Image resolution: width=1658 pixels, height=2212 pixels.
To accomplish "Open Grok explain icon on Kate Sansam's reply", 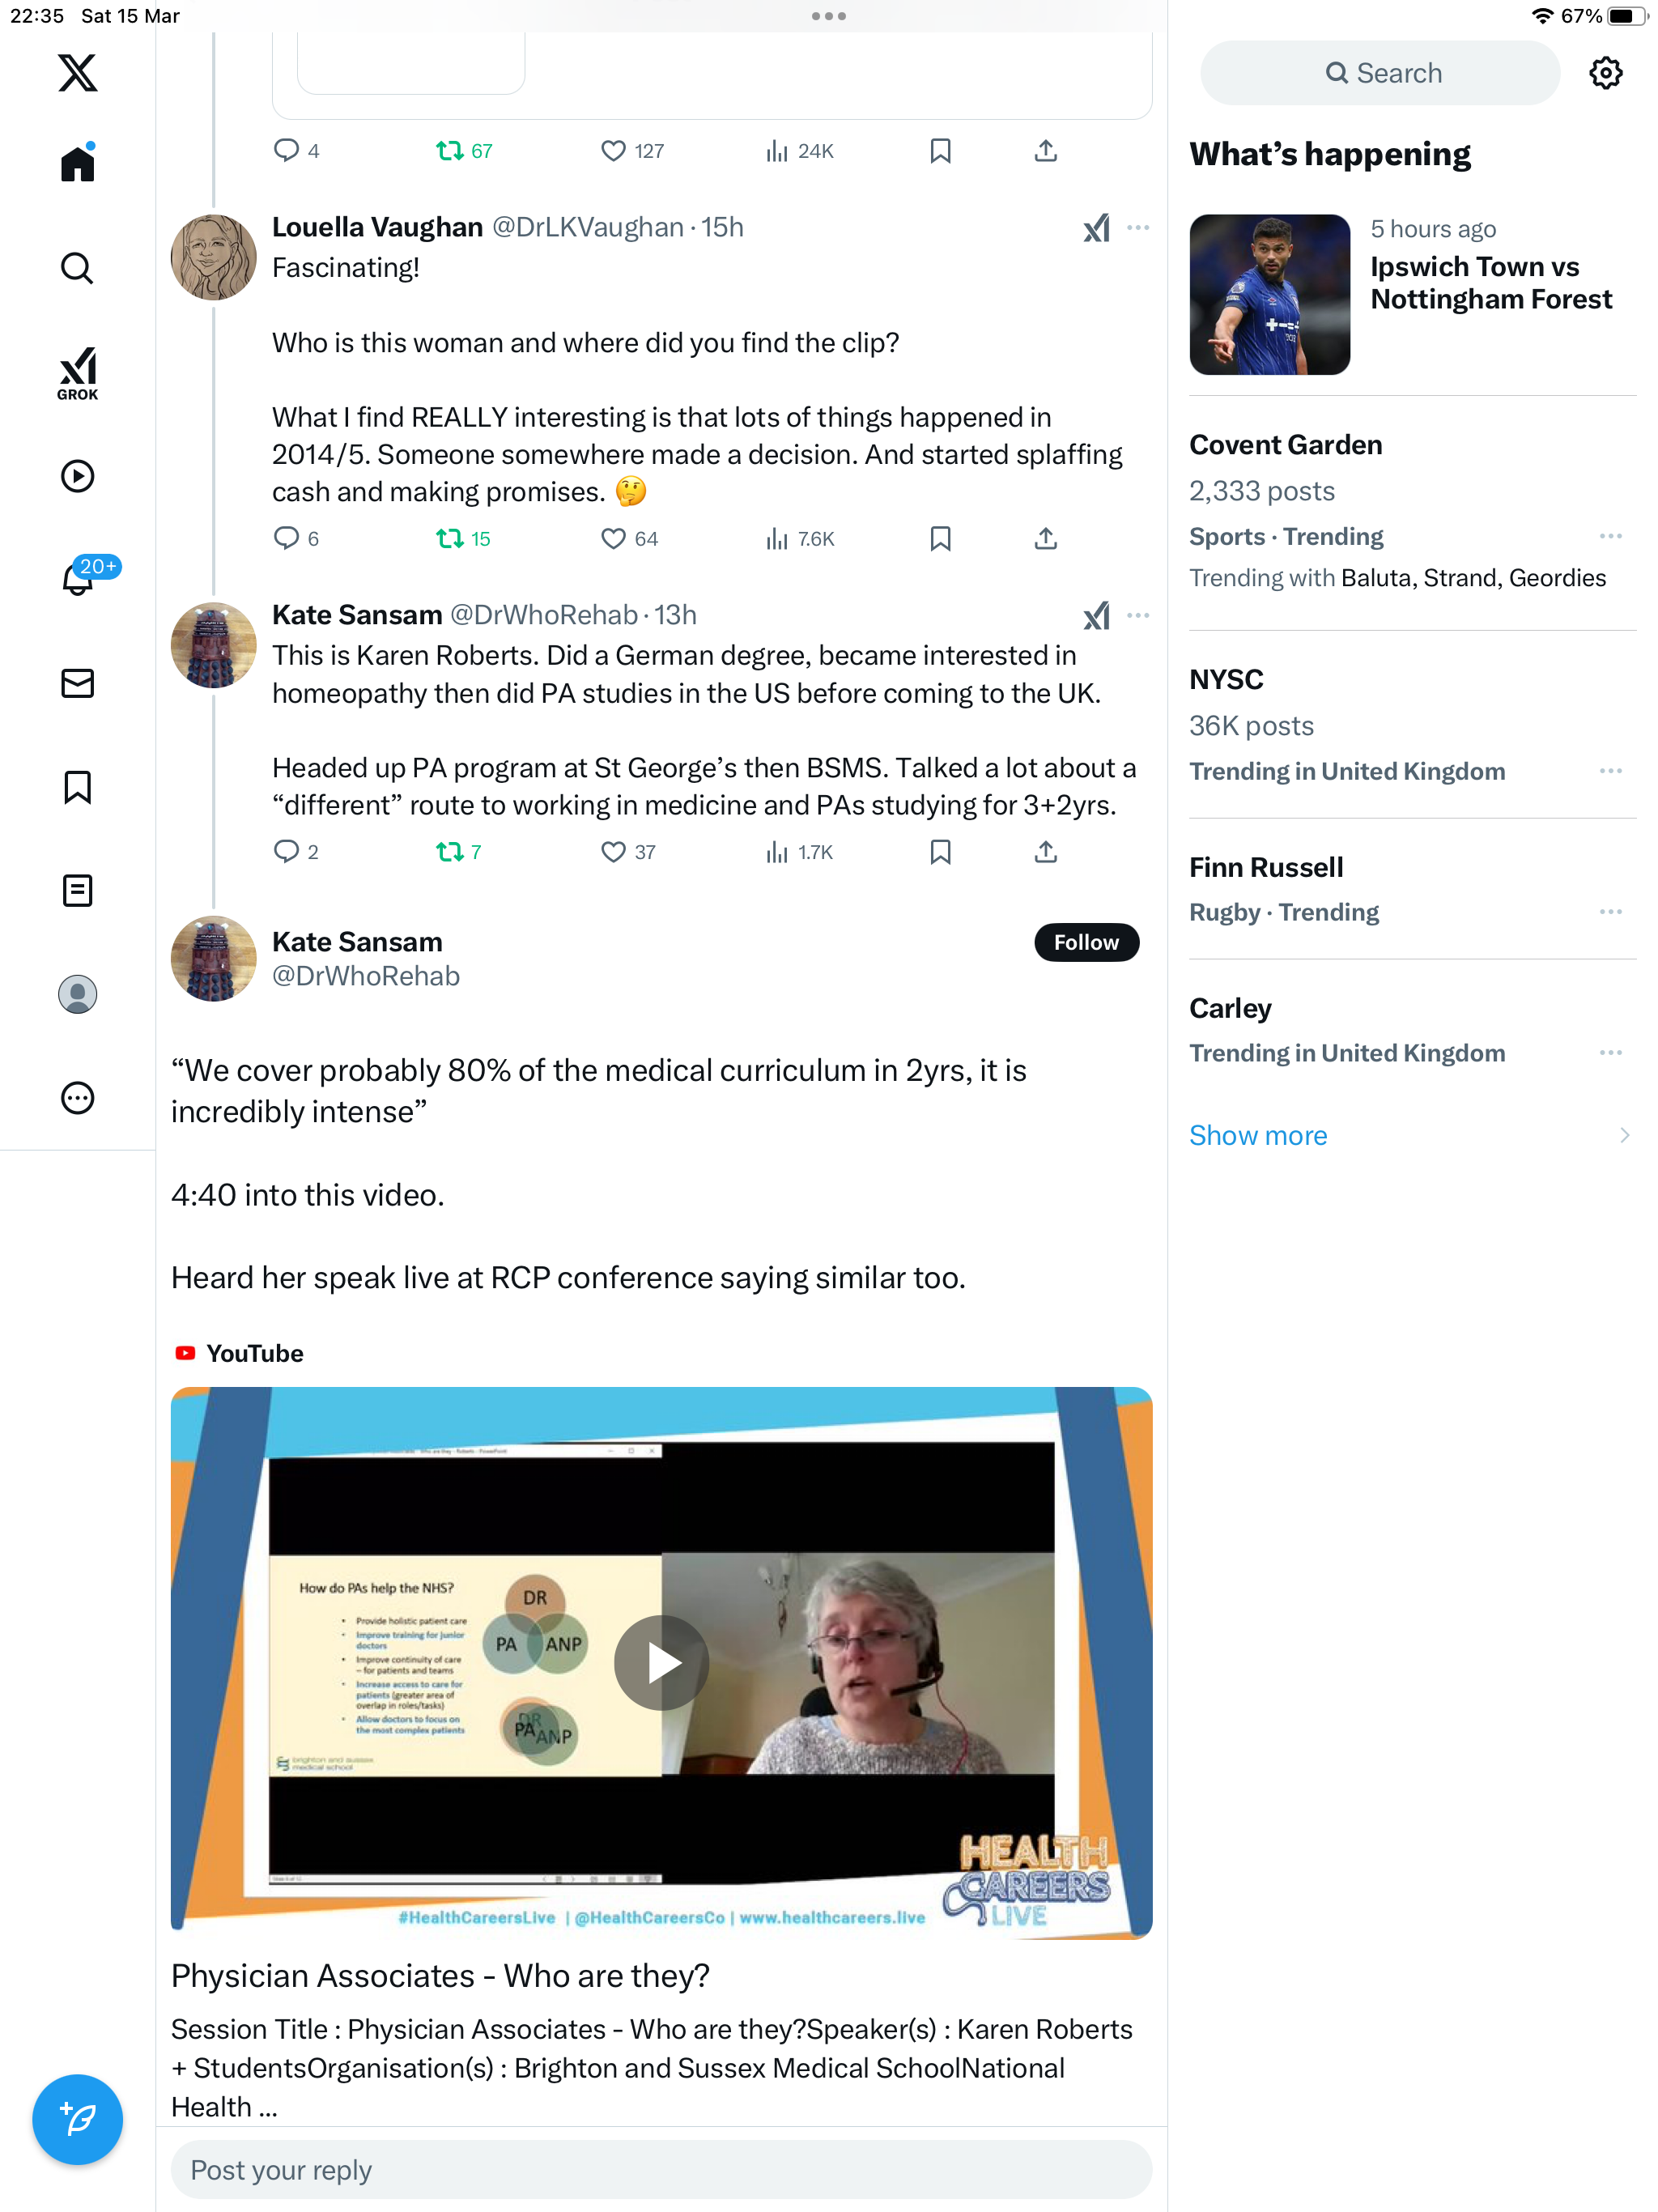I will (x=1096, y=615).
